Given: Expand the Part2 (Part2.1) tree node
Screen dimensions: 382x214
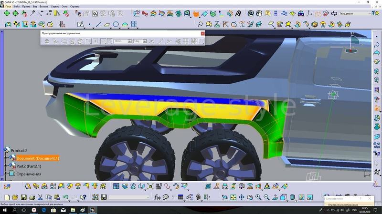Looking at the screenshot, I should point(5,165).
